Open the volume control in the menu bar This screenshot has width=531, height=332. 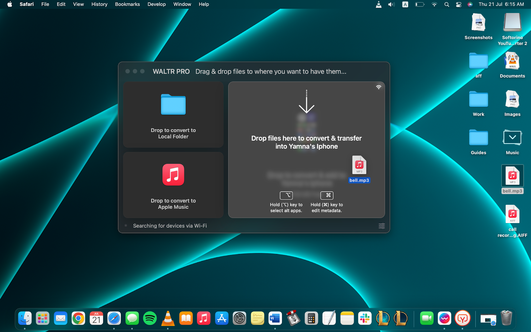coord(392,4)
